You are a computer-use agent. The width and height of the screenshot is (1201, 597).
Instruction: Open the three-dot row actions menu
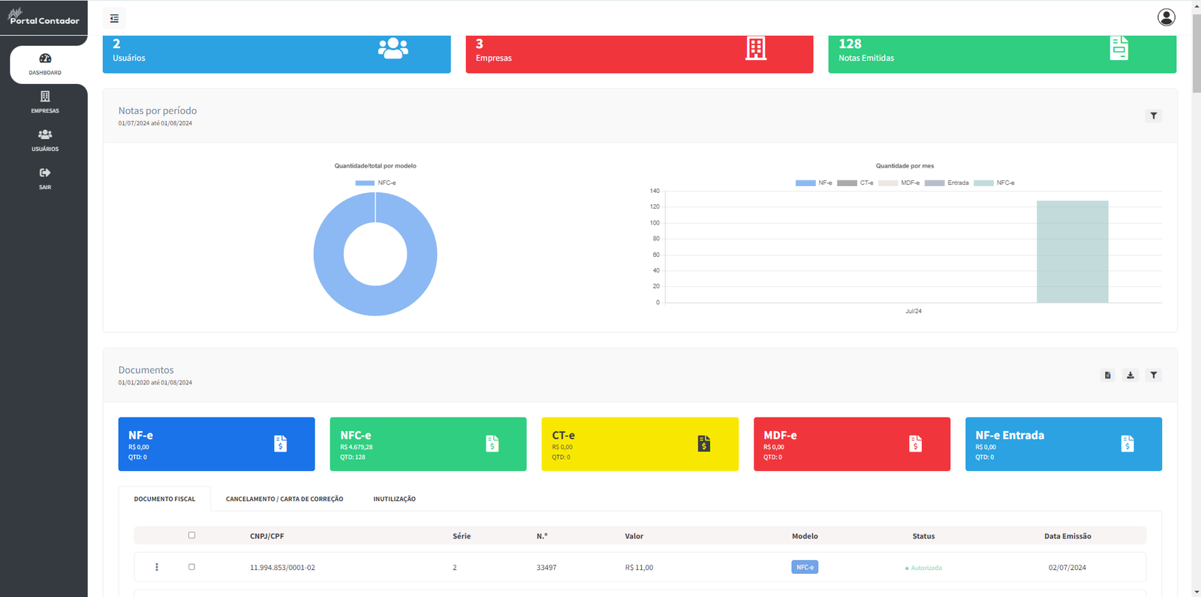pyautogui.click(x=157, y=567)
